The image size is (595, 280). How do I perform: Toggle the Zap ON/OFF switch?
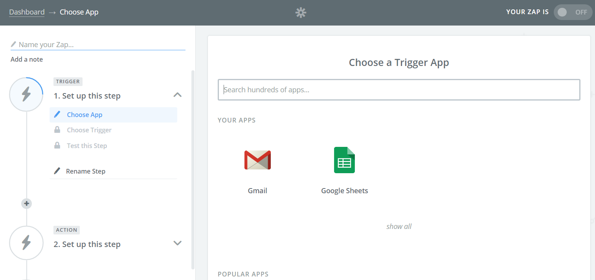click(x=573, y=12)
